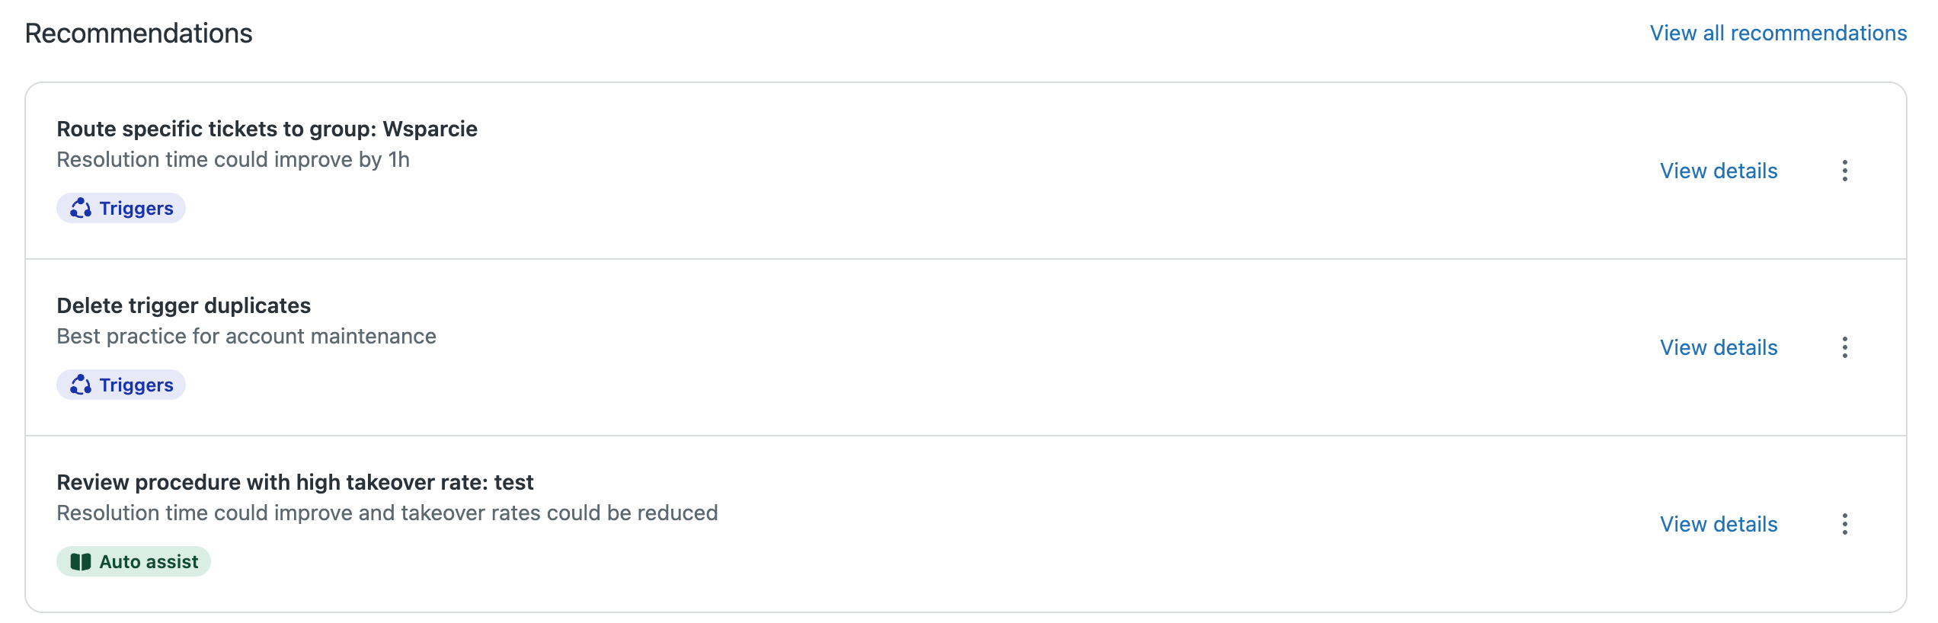Select Triggers tag label under account maintenance
Screen dimensions: 1938x623
click(x=136, y=385)
